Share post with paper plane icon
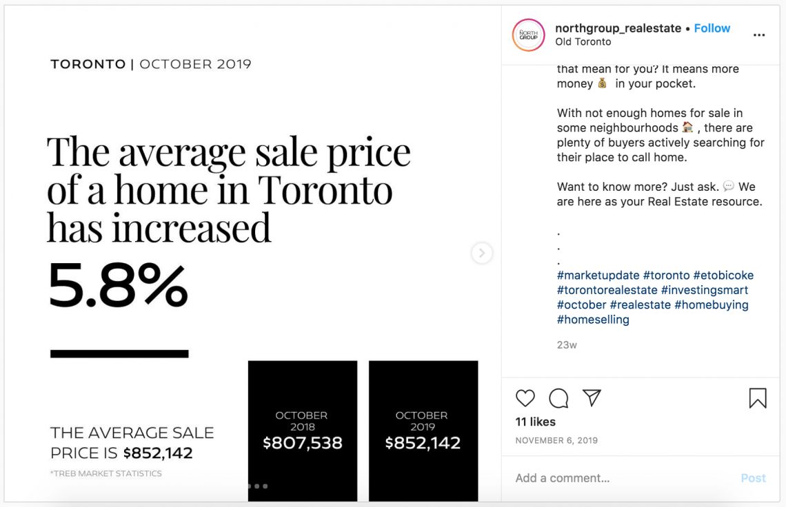Image resolution: width=786 pixels, height=507 pixels. (592, 397)
